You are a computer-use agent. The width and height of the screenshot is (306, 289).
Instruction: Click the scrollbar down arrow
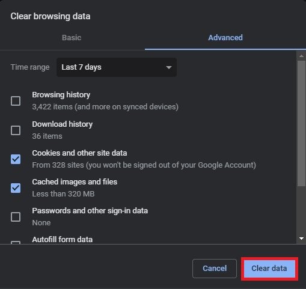coord(301,239)
